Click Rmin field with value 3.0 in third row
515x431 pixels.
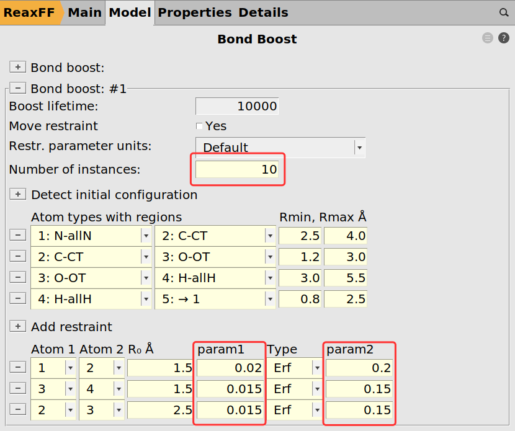point(300,278)
